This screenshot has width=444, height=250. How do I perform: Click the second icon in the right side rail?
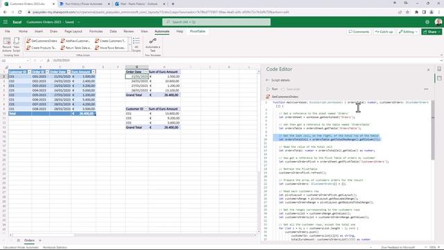[x=439, y=78]
